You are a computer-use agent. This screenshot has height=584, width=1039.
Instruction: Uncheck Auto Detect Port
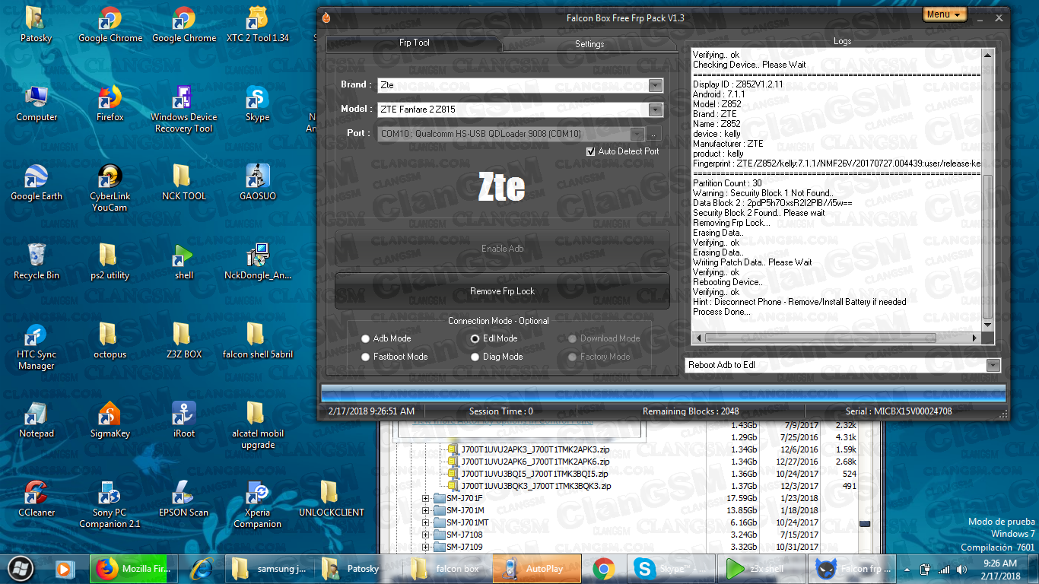(x=591, y=151)
